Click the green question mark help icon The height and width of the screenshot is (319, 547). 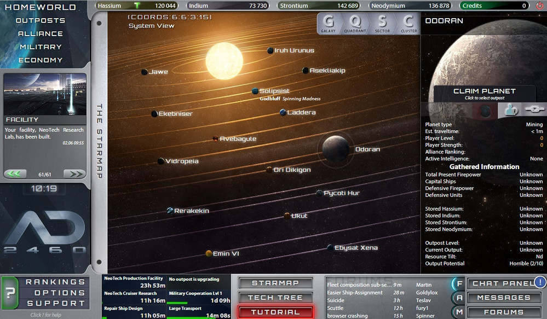click(x=10, y=293)
